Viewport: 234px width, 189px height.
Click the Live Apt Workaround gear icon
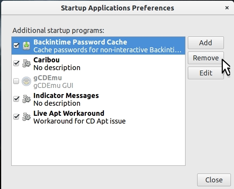[x=26, y=117]
